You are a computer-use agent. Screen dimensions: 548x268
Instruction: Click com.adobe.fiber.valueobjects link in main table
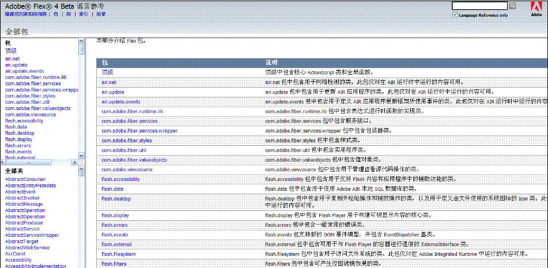pos(134,160)
